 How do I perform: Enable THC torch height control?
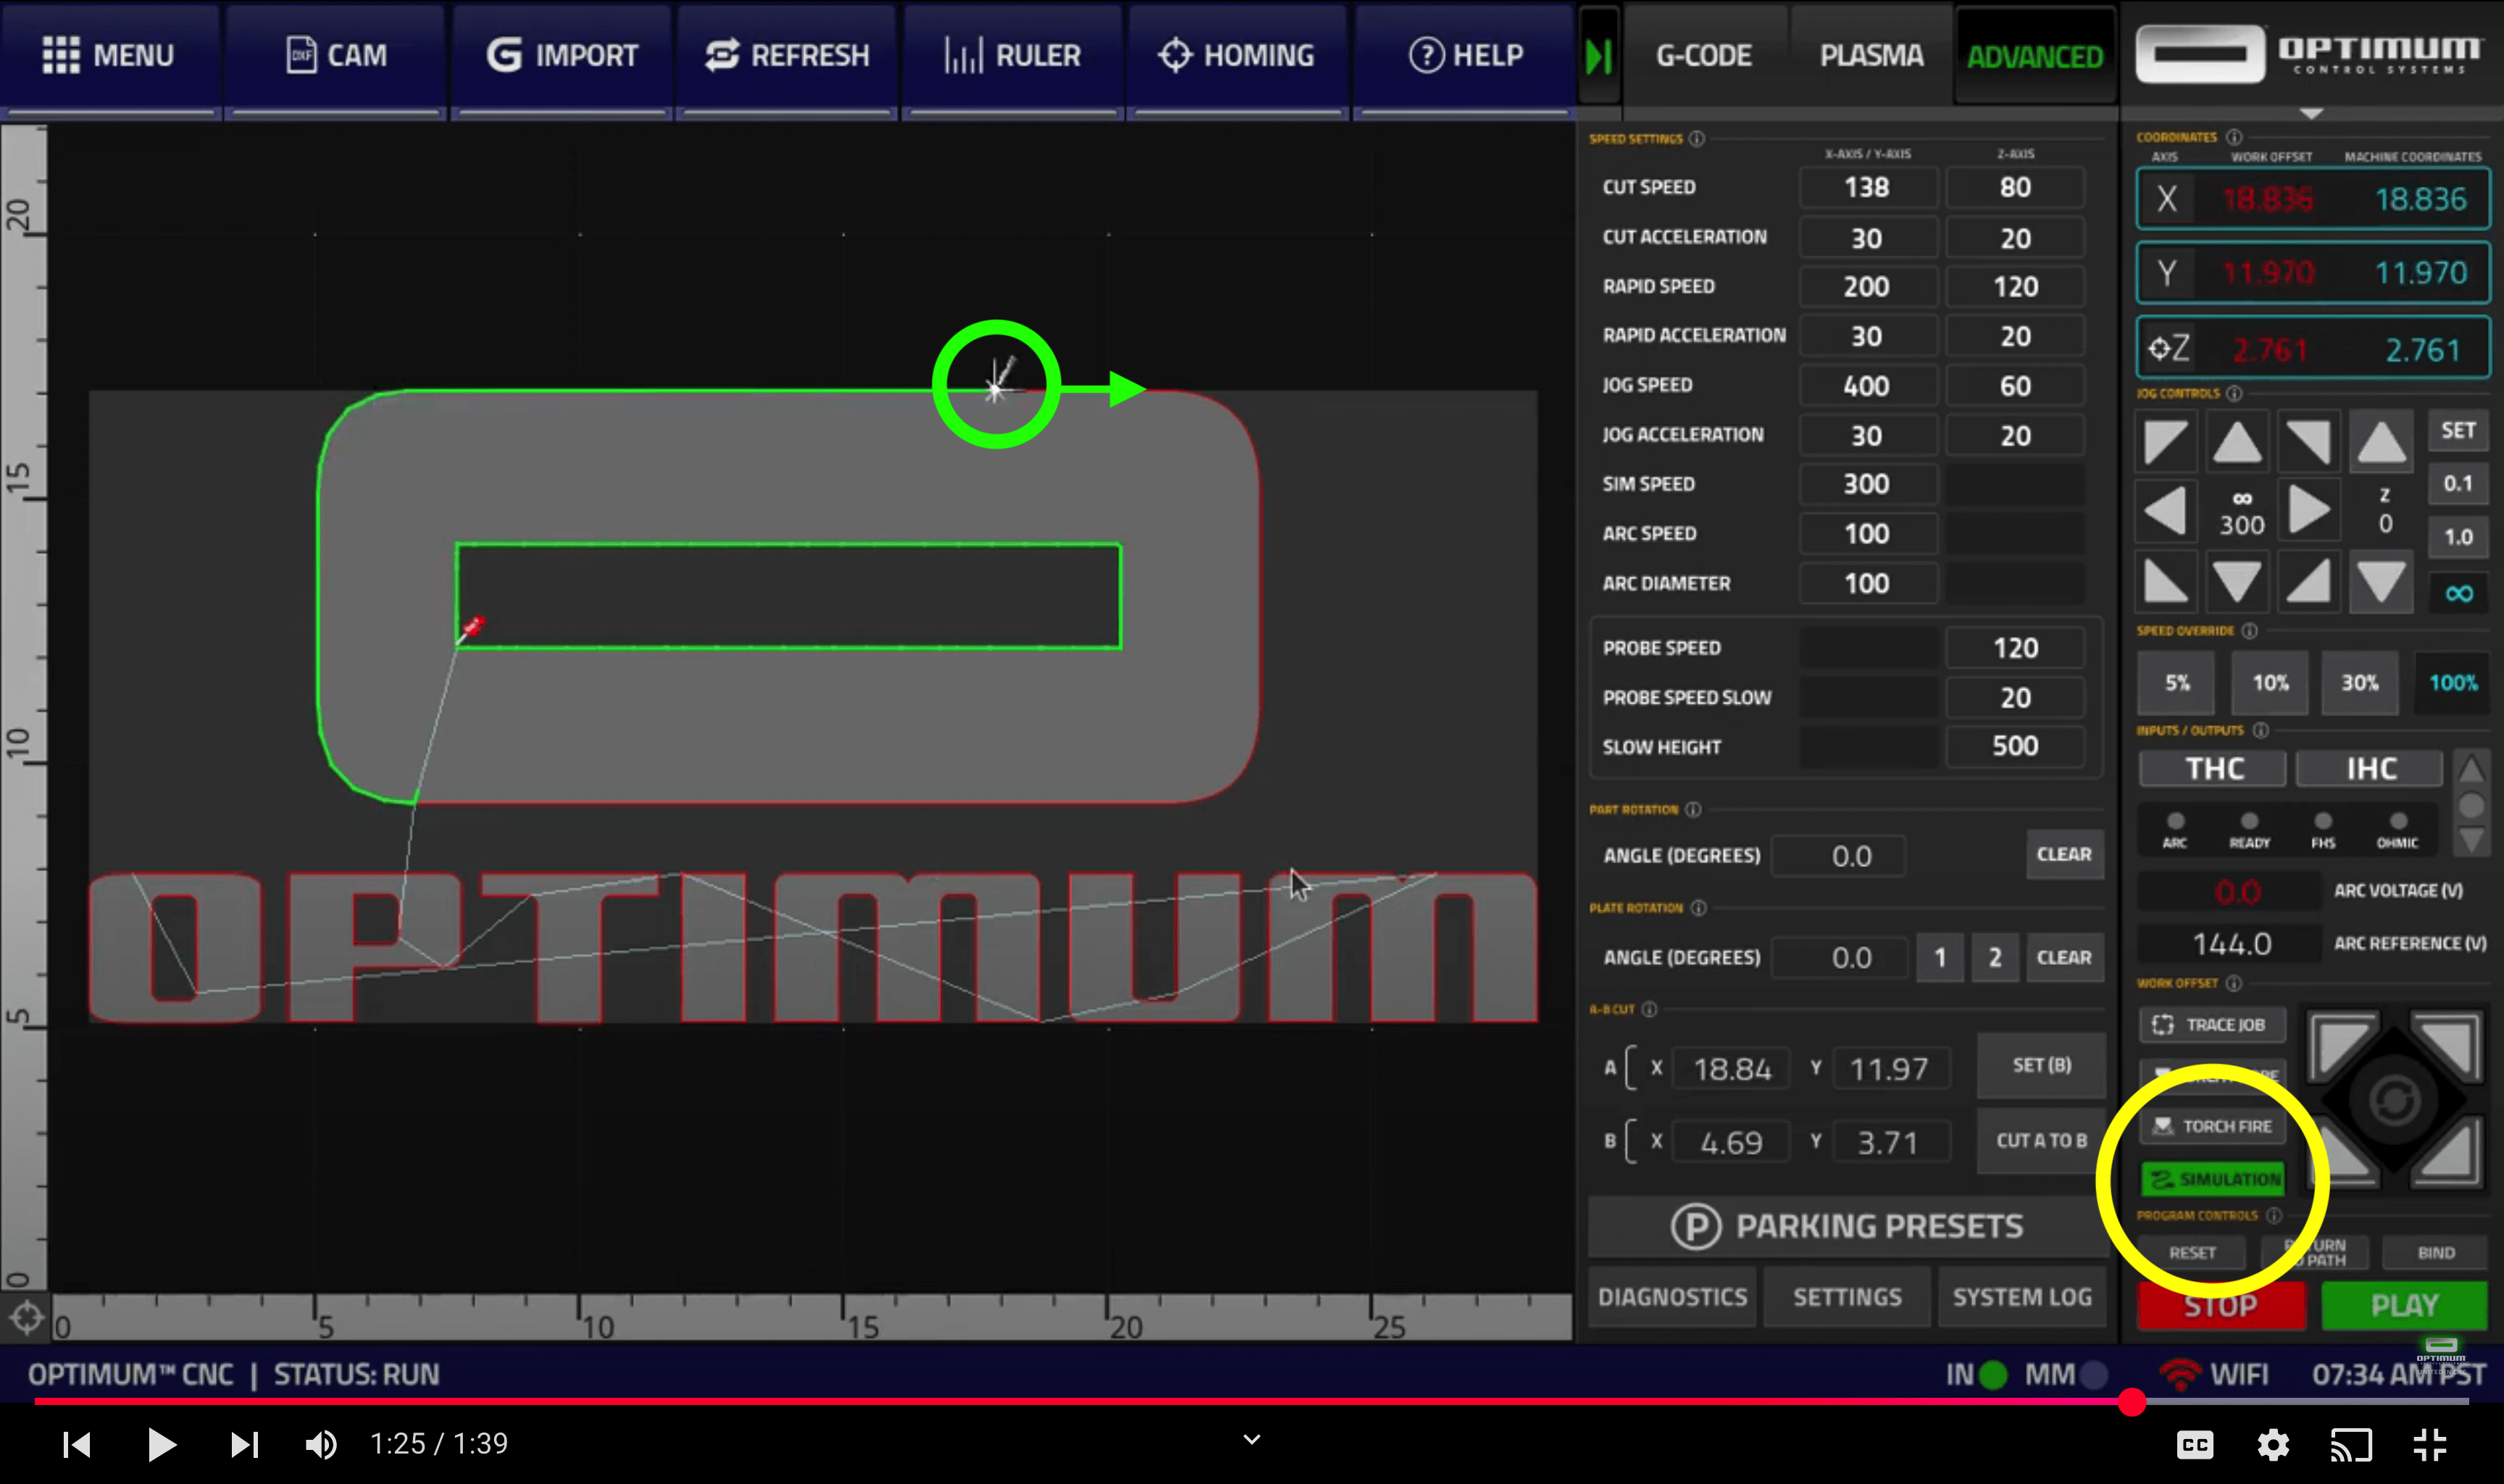pos(2212,768)
